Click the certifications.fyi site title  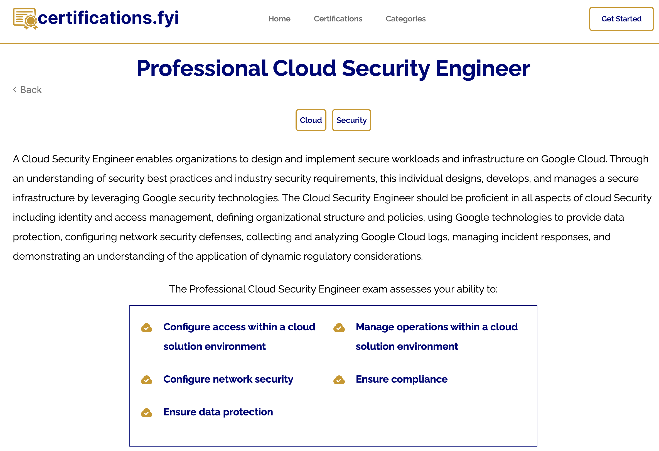pos(108,18)
